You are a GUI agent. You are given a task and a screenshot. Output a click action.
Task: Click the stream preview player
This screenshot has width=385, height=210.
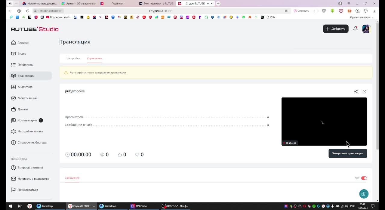pos(324,122)
